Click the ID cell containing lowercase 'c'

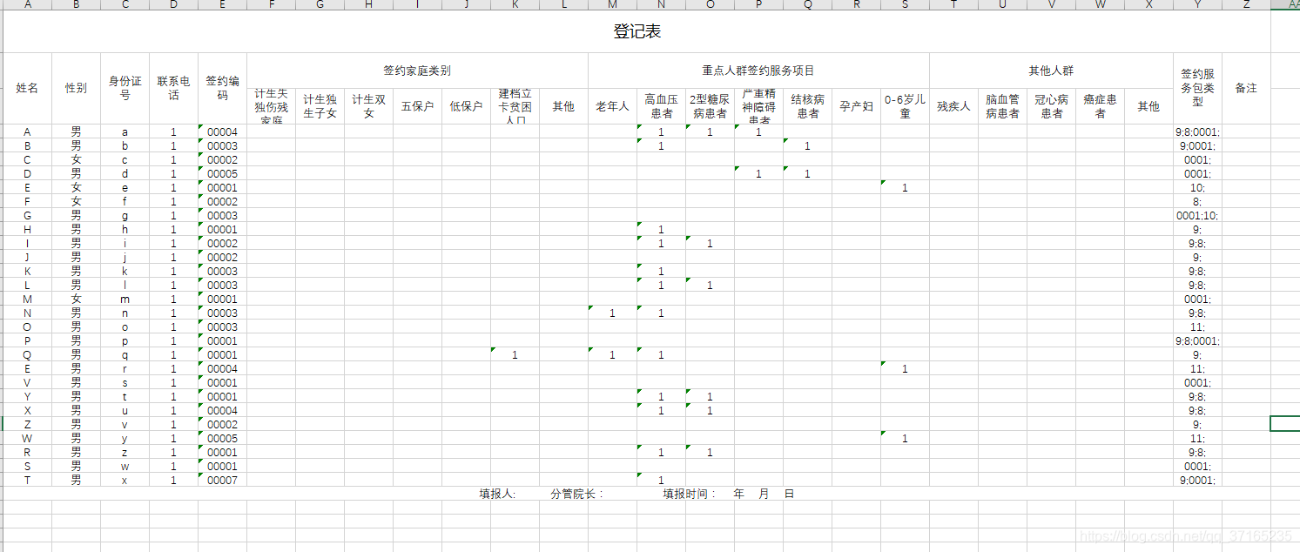(125, 159)
